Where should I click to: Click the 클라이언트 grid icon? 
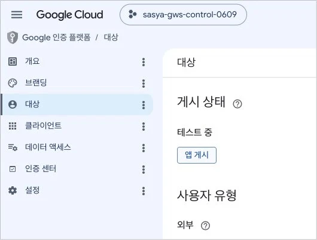point(13,126)
